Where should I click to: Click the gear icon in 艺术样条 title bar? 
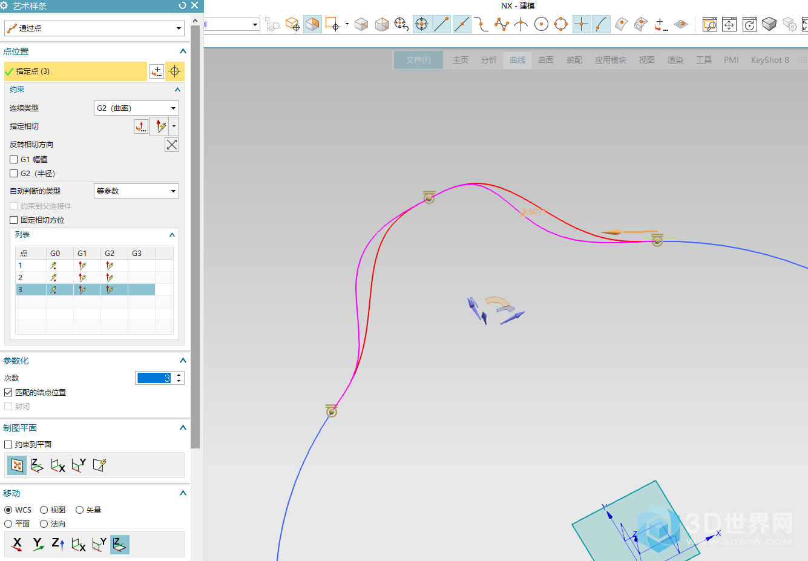click(4, 5)
